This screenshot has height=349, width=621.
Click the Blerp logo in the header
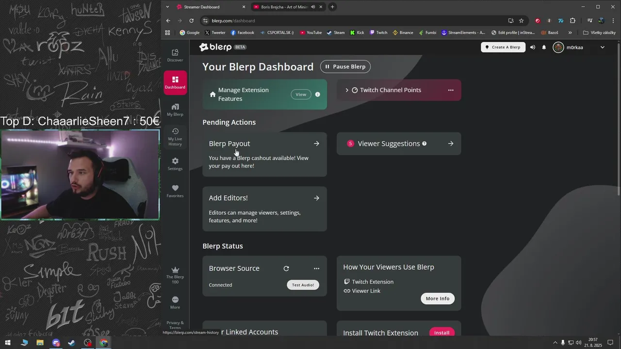click(x=215, y=47)
